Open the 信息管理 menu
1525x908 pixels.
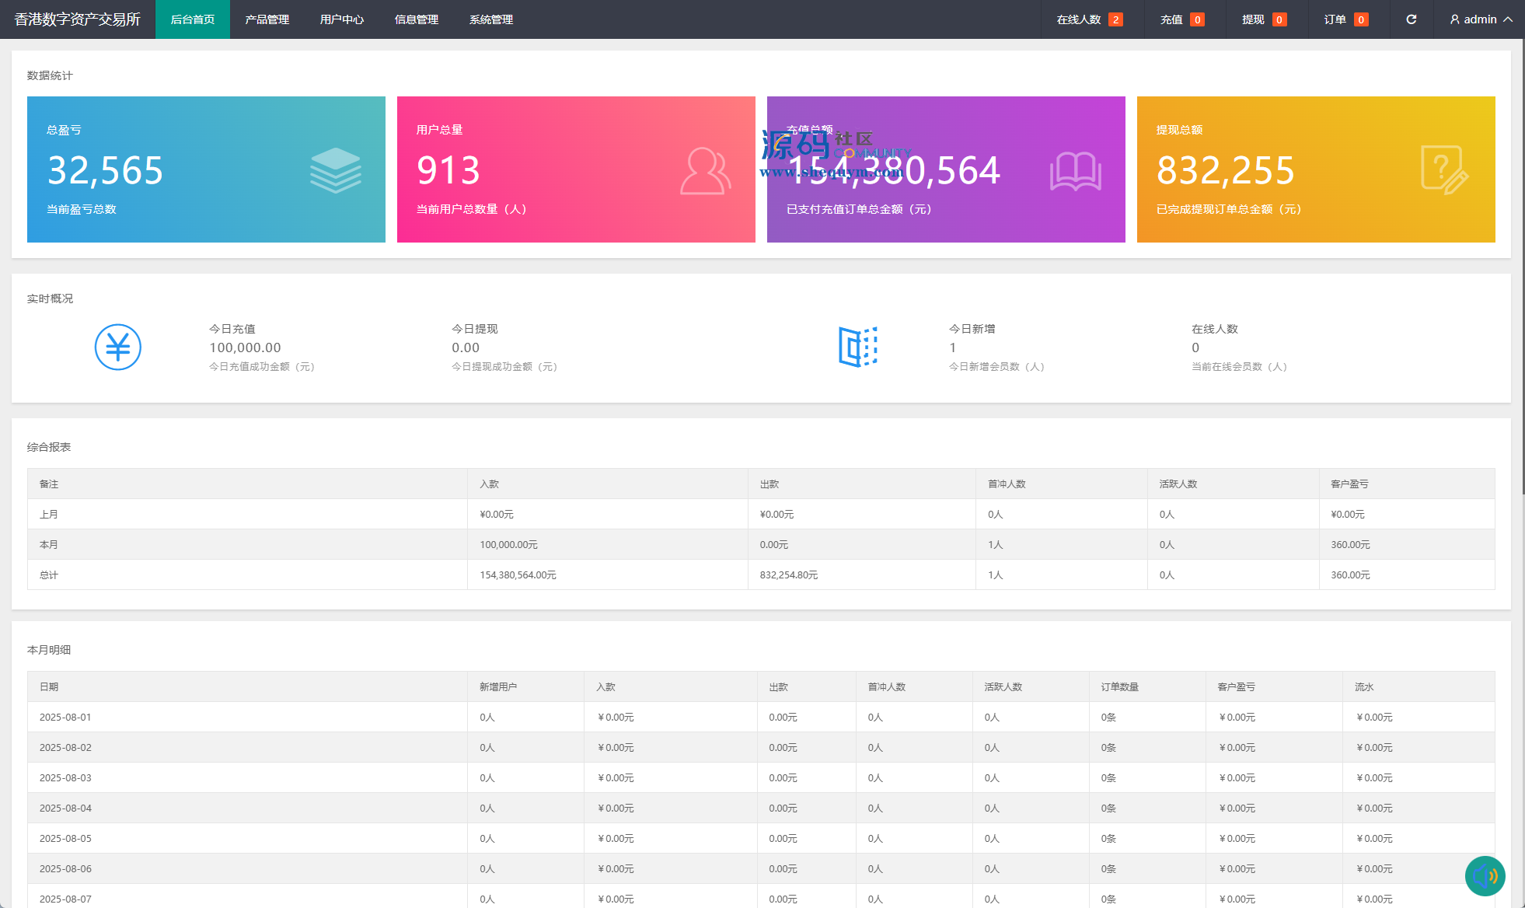(417, 19)
